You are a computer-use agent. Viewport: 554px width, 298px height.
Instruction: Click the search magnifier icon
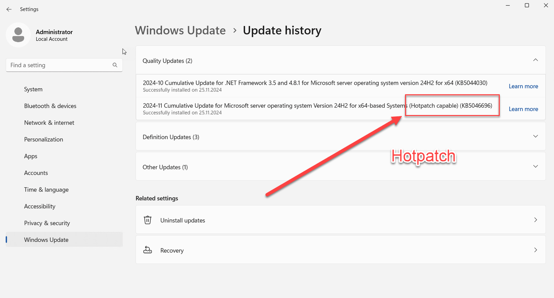pyautogui.click(x=115, y=65)
